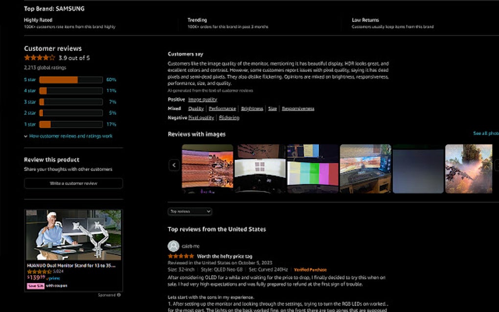Click the 1 star rating bar
The height and width of the screenshot is (312, 499).
pyautogui.click(x=71, y=124)
